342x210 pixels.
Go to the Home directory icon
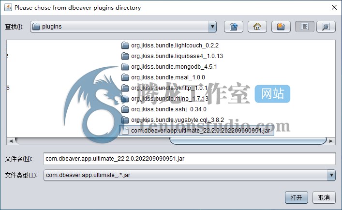257,27
